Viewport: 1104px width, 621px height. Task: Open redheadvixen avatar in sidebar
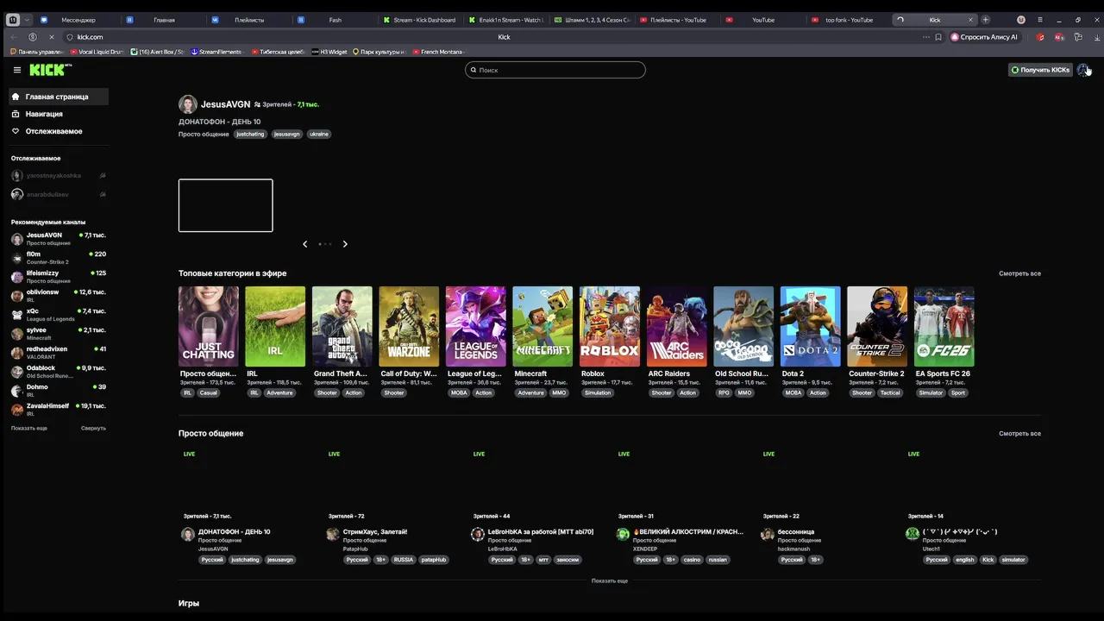(x=17, y=353)
